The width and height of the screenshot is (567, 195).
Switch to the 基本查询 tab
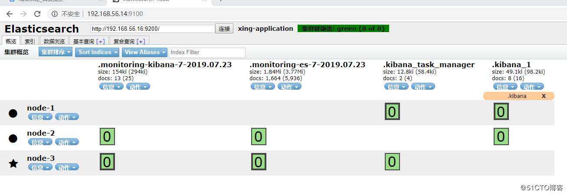point(89,41)
